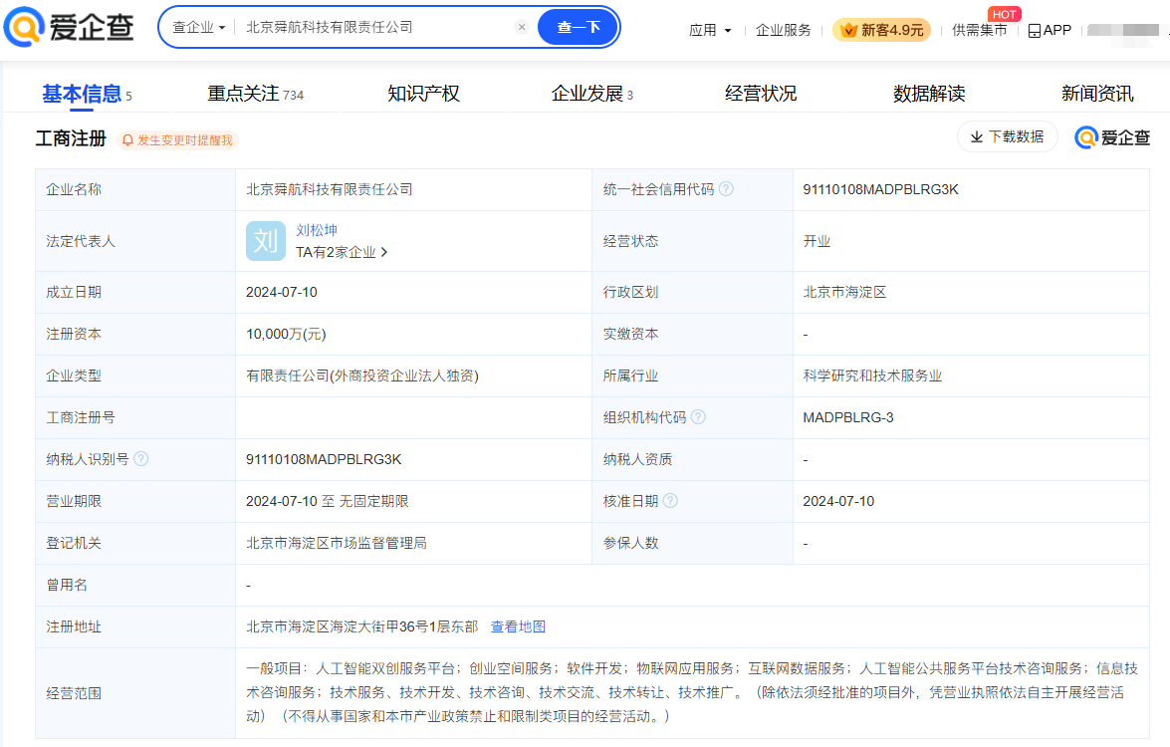Screen dimensions: 1170x747
Task: Click the 经营范围 description text
Action: (692, 692)
